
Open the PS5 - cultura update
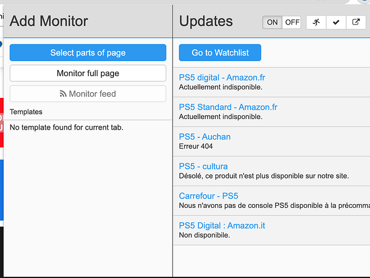[x=203, y=166]
